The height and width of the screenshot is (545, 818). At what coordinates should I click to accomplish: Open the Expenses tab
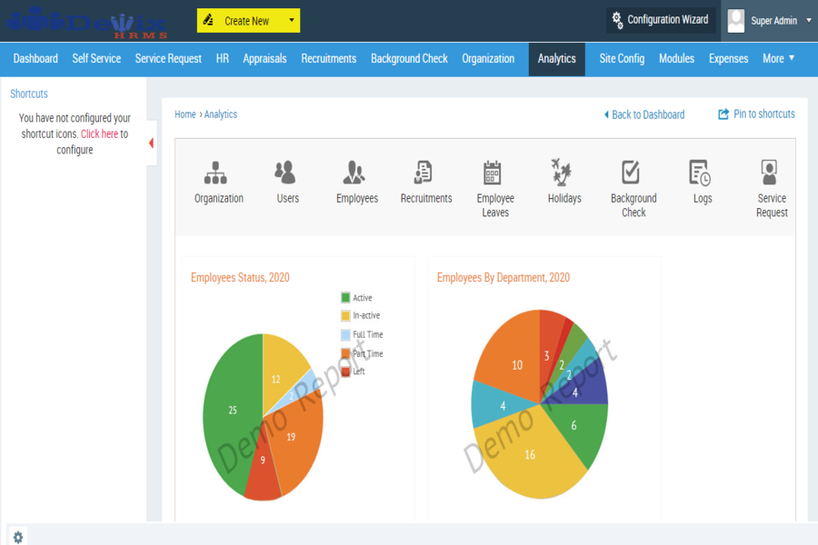pos(728,59)
